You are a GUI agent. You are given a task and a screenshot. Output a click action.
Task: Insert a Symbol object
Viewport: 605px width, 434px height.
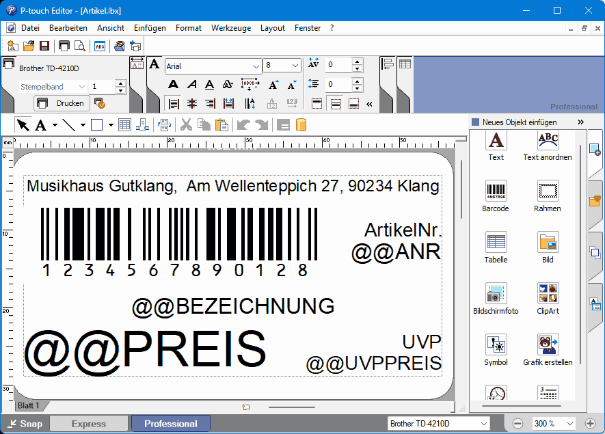click(x=496, y=350)
